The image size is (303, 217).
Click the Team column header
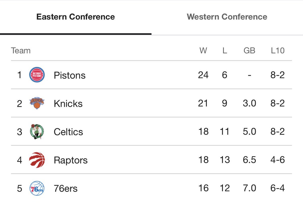pyautogui.click(x=21, y=51)
